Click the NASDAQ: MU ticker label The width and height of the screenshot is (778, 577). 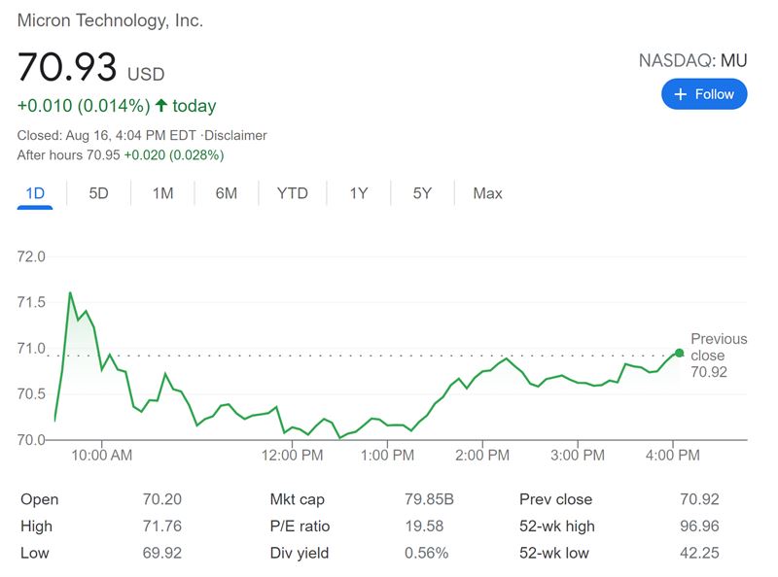[692, 60]
